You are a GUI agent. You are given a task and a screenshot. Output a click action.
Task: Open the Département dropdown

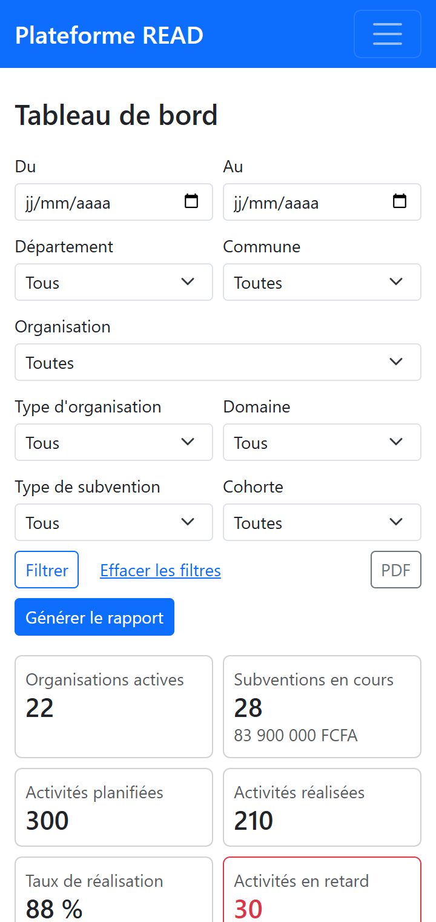pyautogui.click(x=114, y=282)
